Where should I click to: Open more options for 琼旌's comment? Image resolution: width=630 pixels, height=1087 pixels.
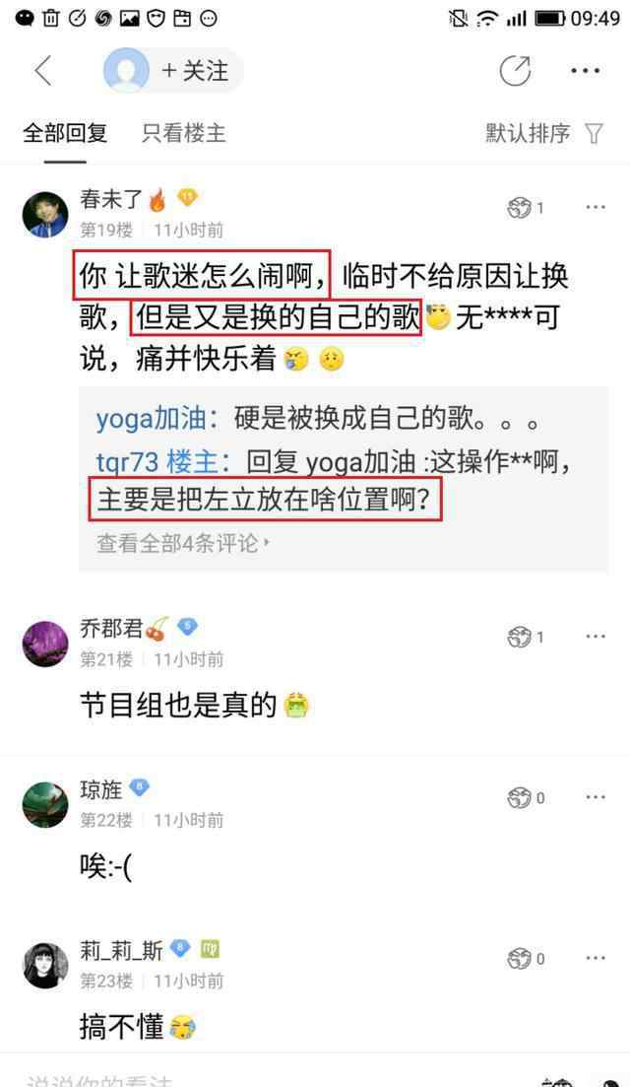point(596,797)
